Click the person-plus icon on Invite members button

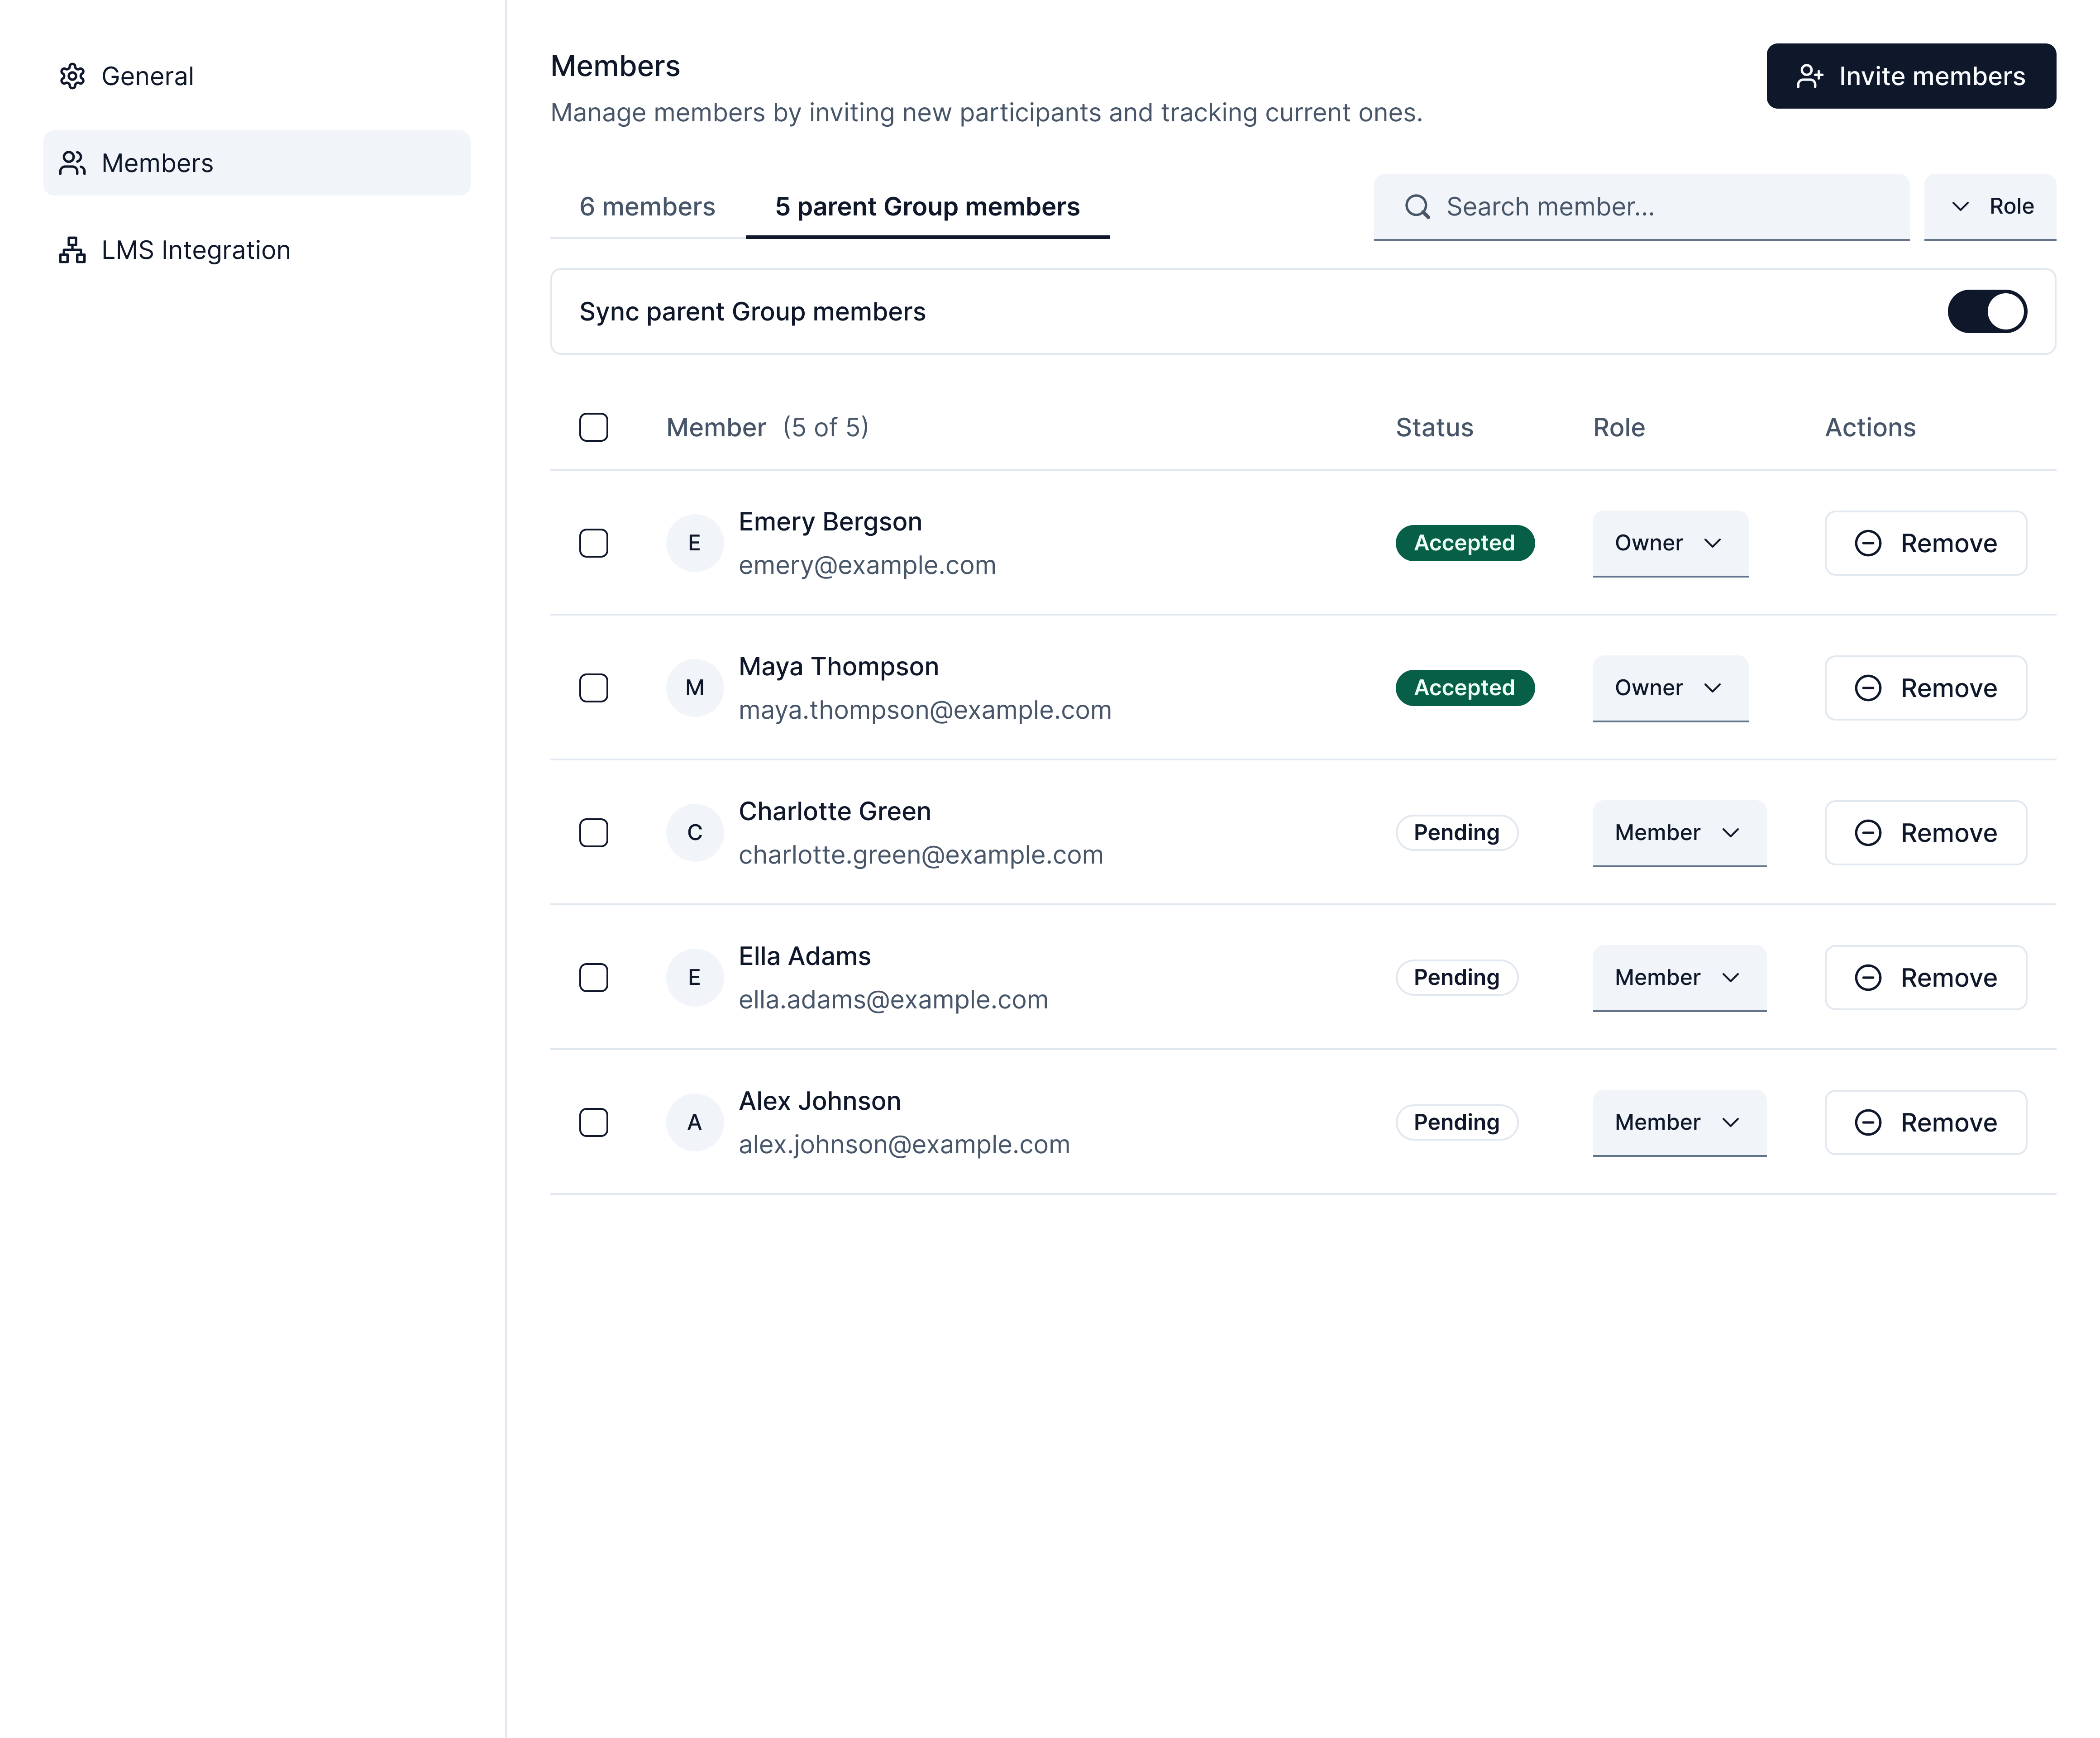(x=1810, y=75)
